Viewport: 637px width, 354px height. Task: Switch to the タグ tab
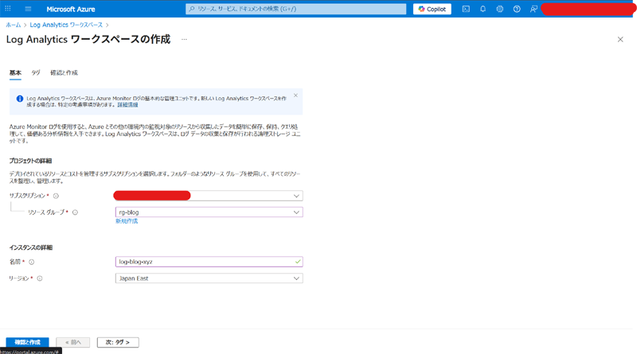tap(36, 72)
